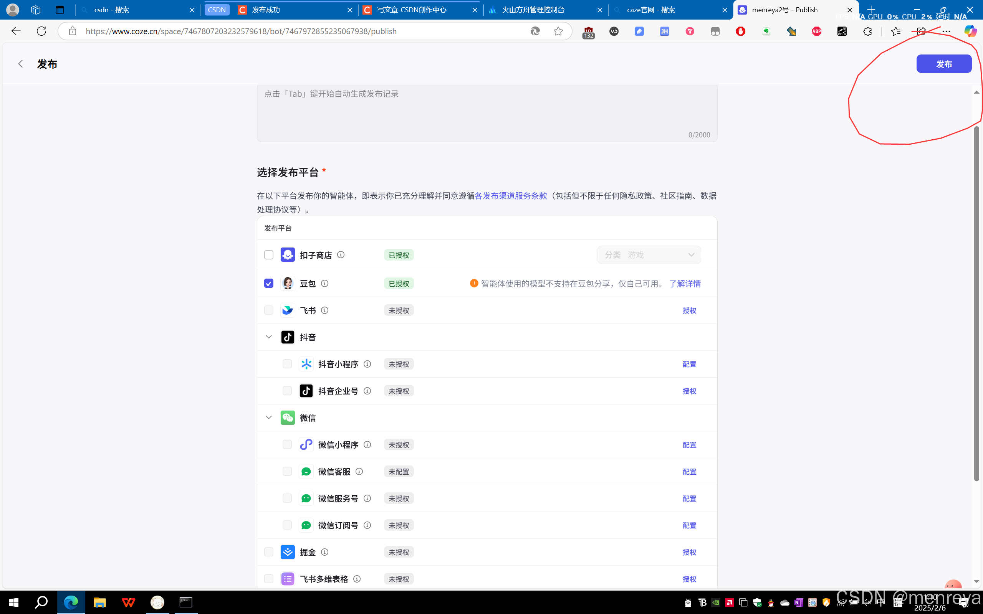Viewport: 983px width, 614px height.
Task: Collapse the 微信 platform group
Action: 268,418
